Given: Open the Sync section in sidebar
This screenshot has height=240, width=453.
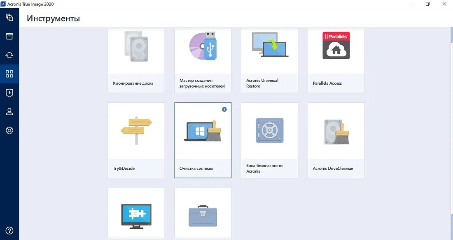Looking at the screenshot, I should (x=9, y=55).
